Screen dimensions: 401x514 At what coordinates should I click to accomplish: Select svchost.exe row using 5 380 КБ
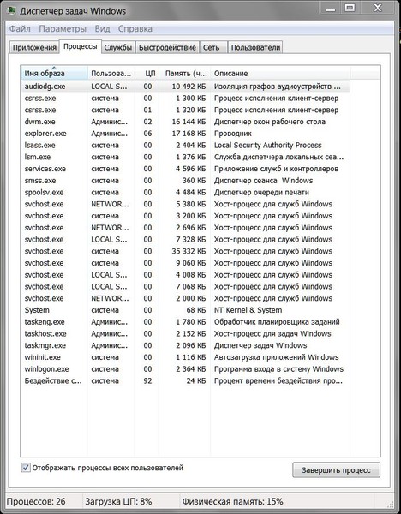click(x=185, y=204)
